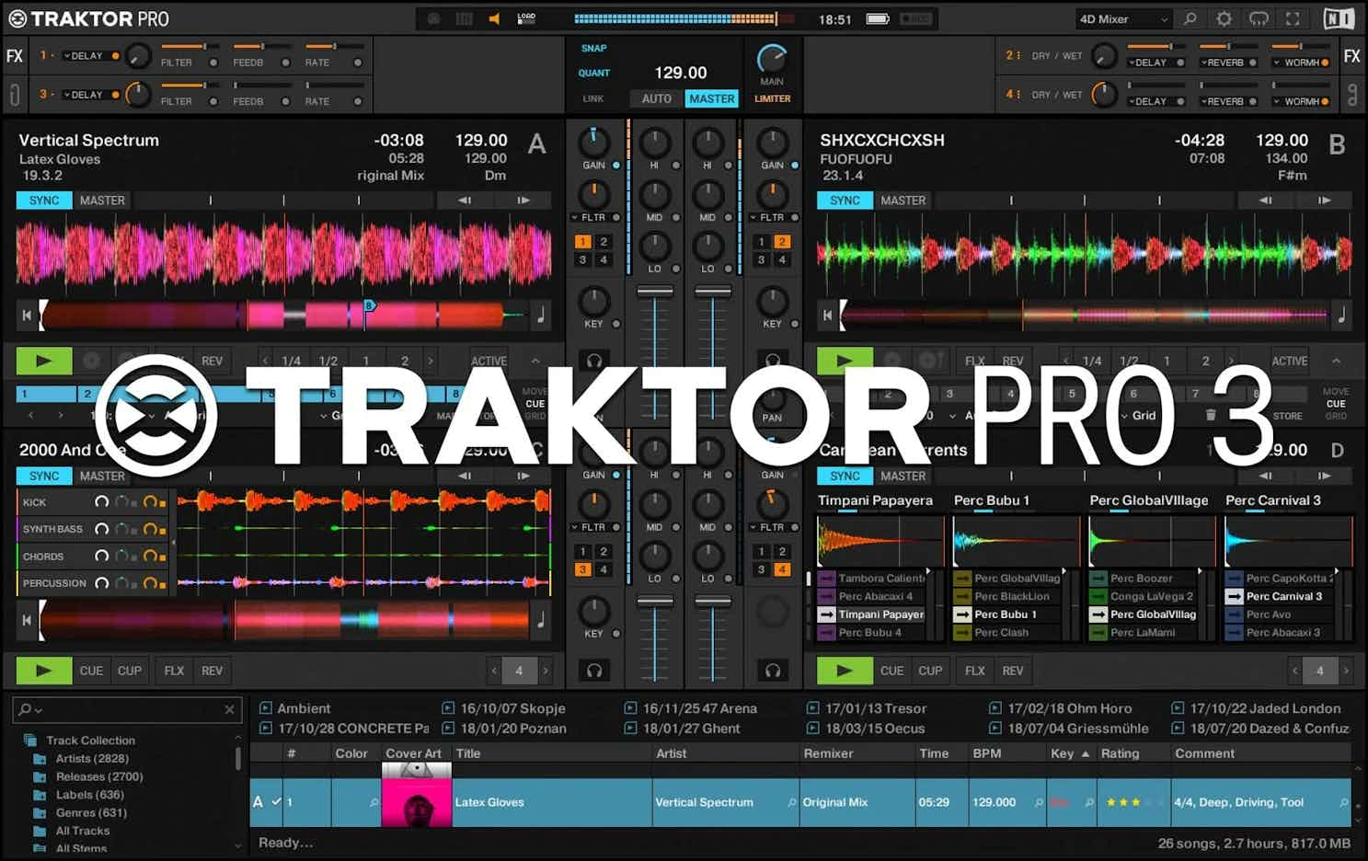Click Deck A's note icon beside overview waveform
Viewport: 1368px width, 861px height.
pos(541,316)
